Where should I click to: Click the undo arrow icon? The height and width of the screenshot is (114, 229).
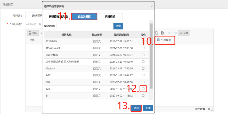pos(170,33)
